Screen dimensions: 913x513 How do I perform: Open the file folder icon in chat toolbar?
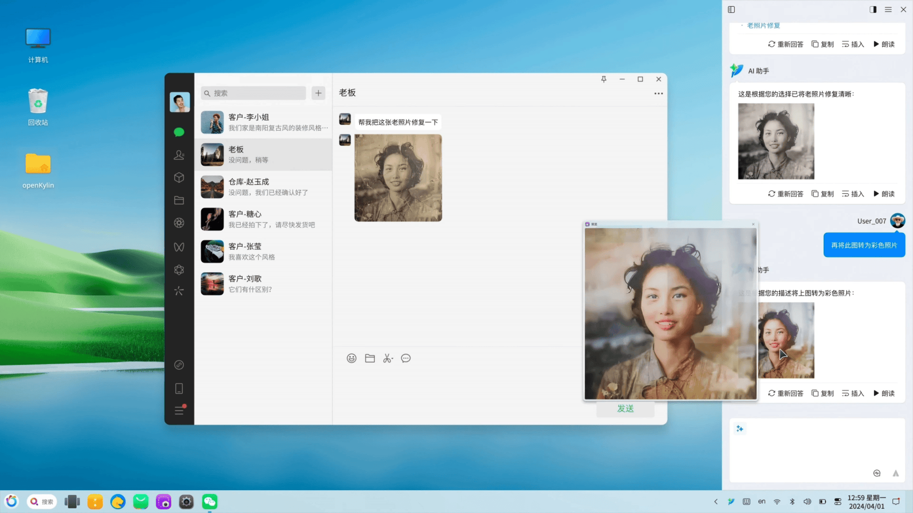(370, 358)
